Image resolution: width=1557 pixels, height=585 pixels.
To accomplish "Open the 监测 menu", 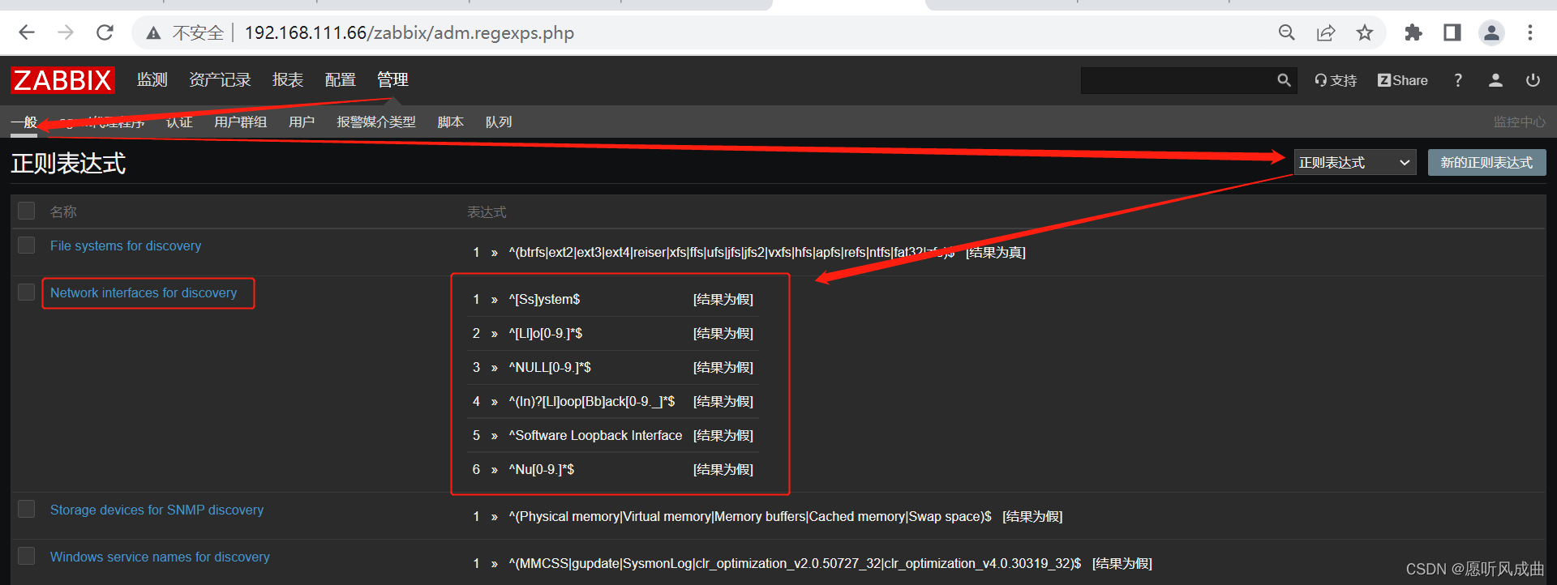I will [152, 79].
